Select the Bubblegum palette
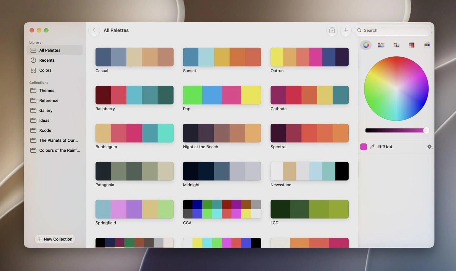 click(x=135, y=133)
